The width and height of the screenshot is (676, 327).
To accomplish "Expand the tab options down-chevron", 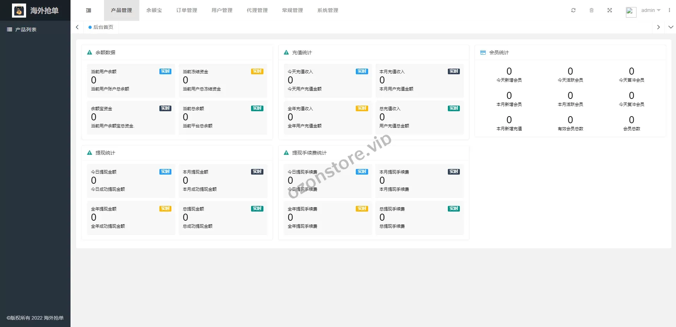I will point(671,27).
